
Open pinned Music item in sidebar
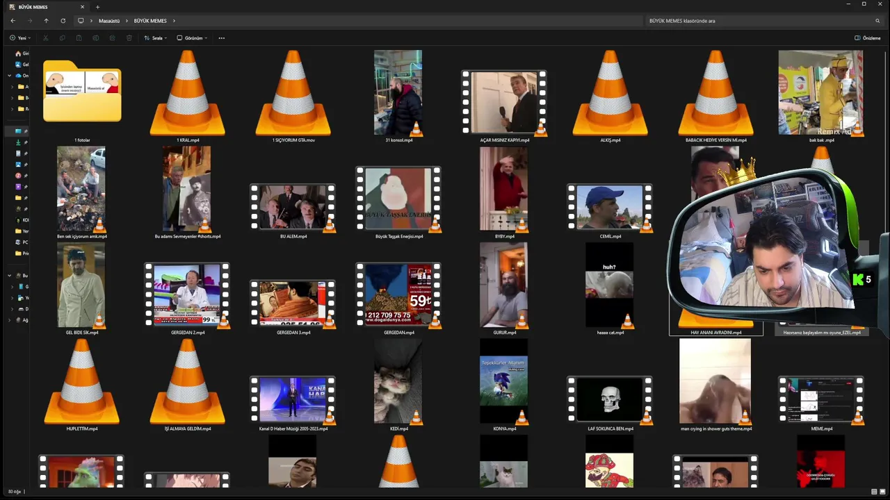coord(19,176)
